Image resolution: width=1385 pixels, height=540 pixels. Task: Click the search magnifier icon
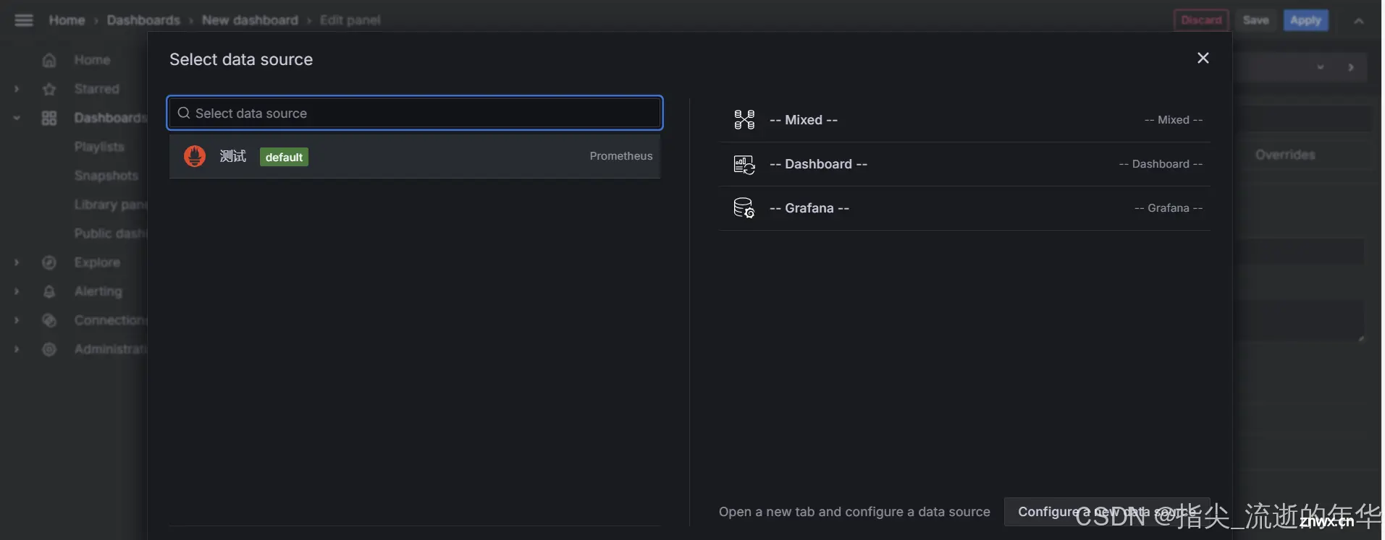[x=184, y=113]
